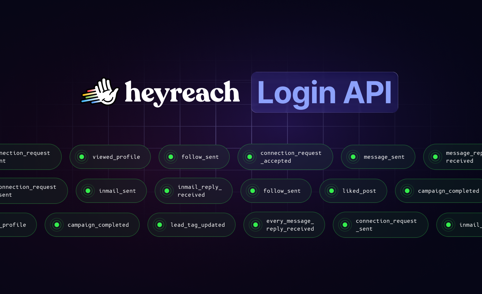Select the message_sent label
Screen dimensions: 482x294
click(384, 157)
